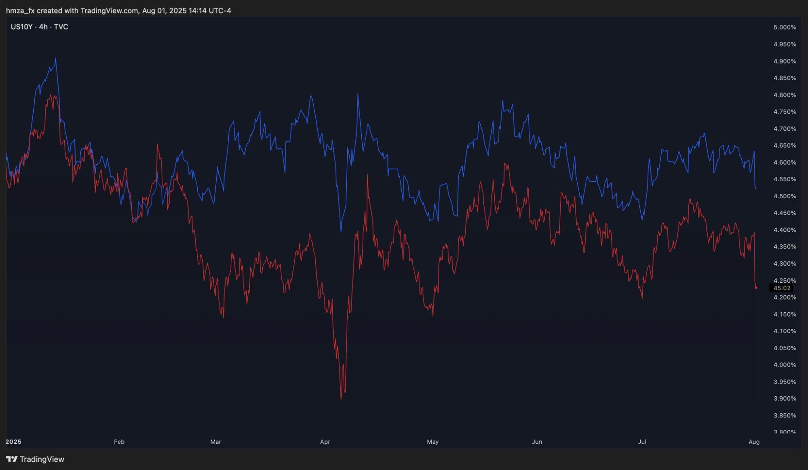This screenshot has width=808, height=470.
Task: Click the 4.000% price axis label
Action: tap(785, 365)
